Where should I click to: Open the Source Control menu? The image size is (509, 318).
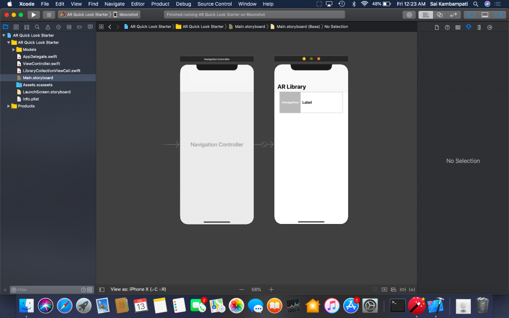point(214,4)
